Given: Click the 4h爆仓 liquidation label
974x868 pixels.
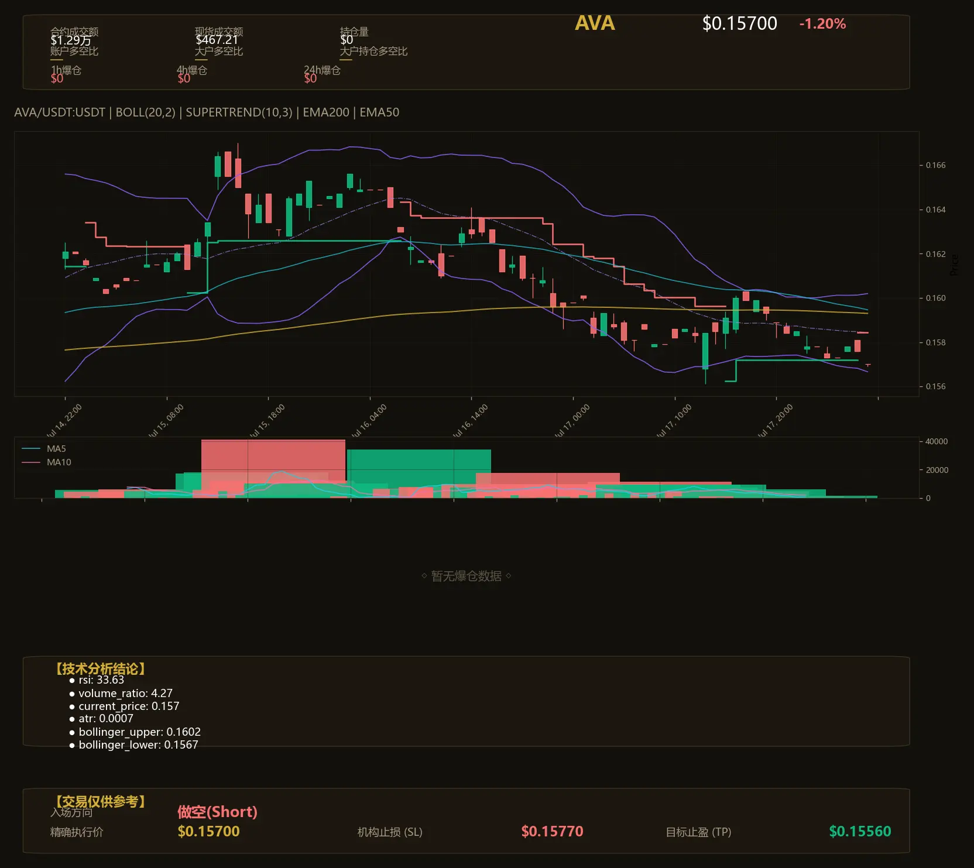Looking at the screenshot, I should (x=192, y=70).
